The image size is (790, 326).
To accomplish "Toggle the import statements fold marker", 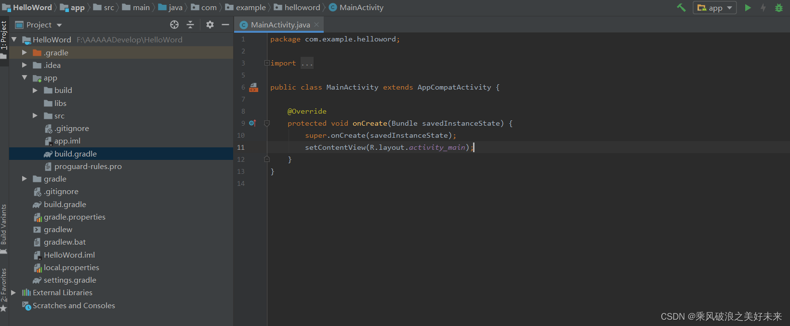I will click(x=266, y=63).
